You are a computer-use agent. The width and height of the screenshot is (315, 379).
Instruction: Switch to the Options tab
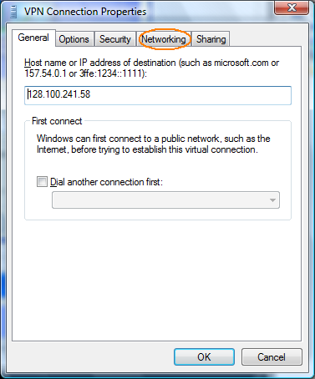pyautogui.click(x=74, y=39)
